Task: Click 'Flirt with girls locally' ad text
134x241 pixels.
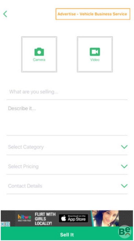Action: coord(45,219)
